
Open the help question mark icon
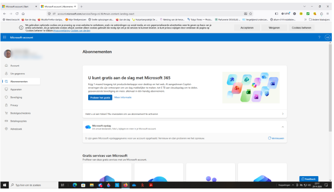pos(319,38)
